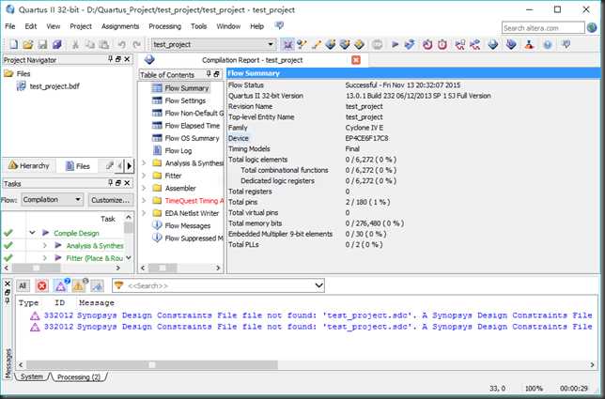Click the Flow Log document icon
The width and height of the screenshot is (605, 399).
tap(157, 150)
